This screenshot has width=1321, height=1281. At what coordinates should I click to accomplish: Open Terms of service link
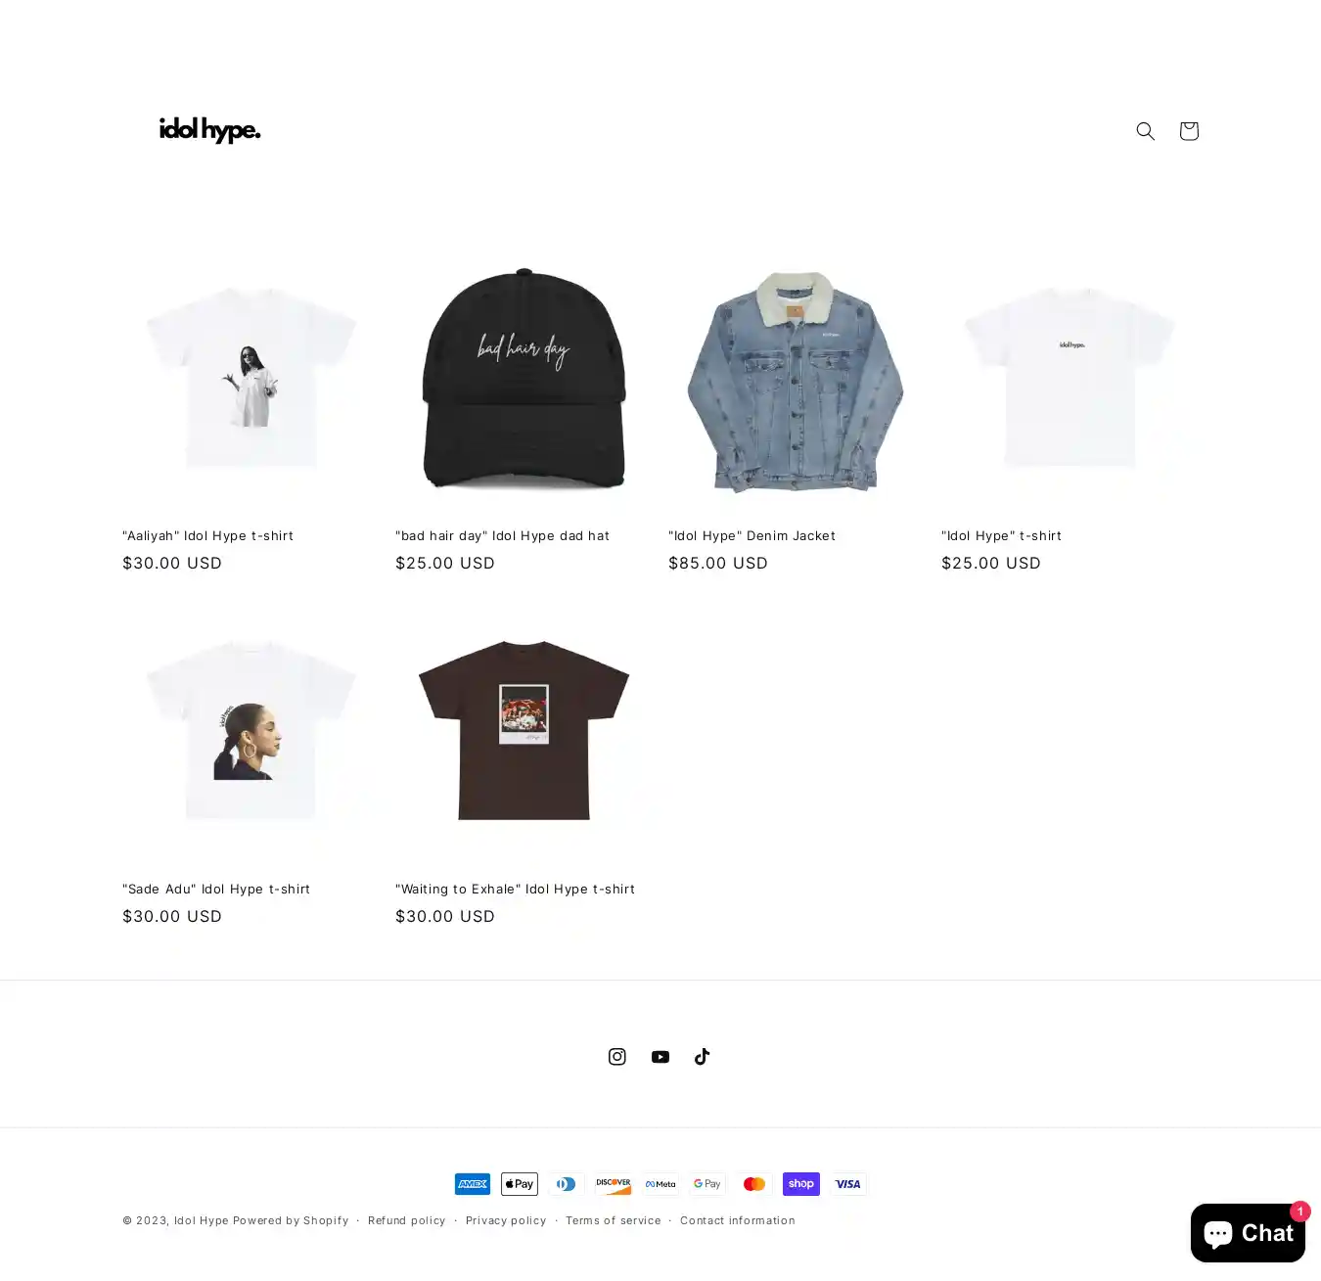pyautogui.click(x=614, y=1220)
